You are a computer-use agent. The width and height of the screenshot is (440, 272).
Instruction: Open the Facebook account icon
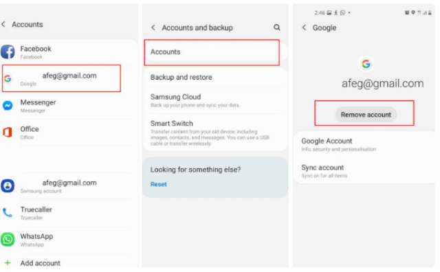pyautogui.click(x=8, y=52)
